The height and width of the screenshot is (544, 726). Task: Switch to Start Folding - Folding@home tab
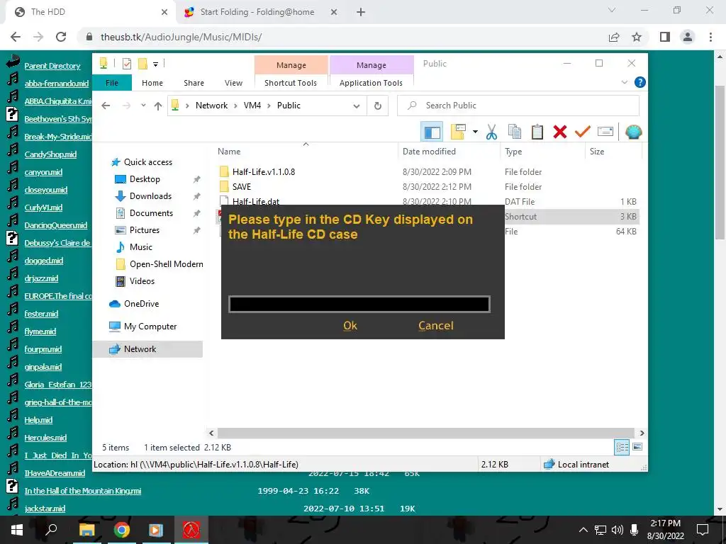point(257,12)
